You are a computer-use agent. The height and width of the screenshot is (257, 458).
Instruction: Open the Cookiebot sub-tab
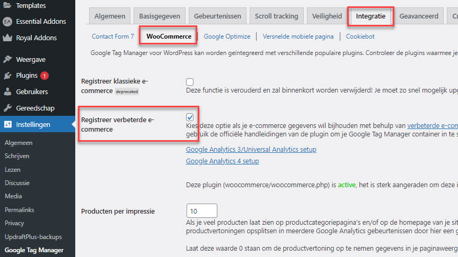360,36
